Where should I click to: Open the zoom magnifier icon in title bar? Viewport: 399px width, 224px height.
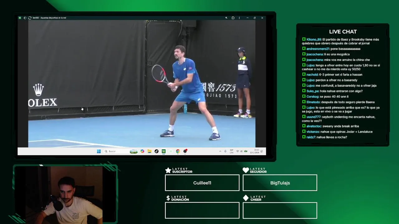click(x=226, y=18)
